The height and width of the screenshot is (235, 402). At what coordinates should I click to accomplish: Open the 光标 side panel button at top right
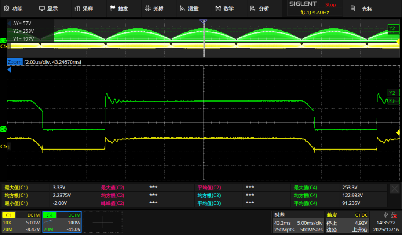coord(362,9)
